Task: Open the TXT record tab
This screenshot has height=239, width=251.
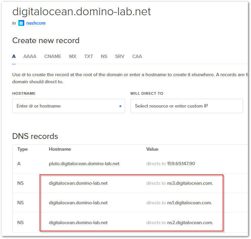Action: pos(89,56)
